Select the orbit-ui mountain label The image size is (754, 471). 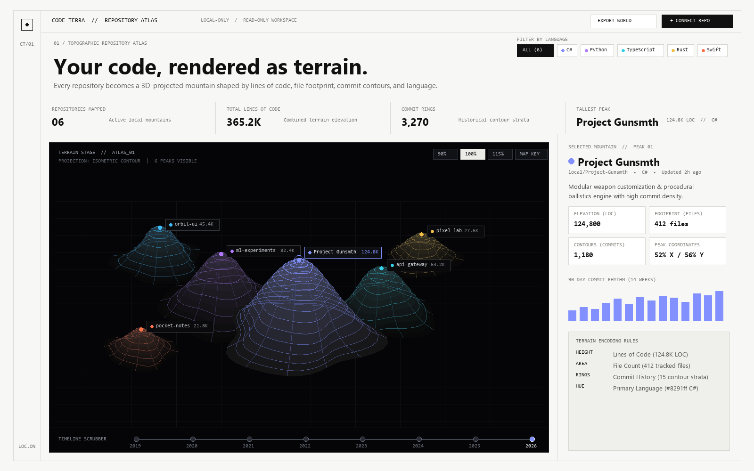coord(192,225)
